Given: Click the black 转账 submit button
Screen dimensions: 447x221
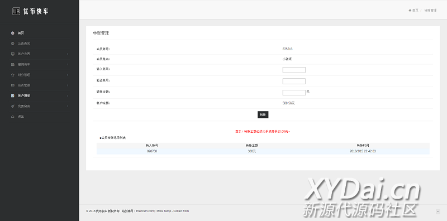Looking at the screenshot, I should [263, 115].
